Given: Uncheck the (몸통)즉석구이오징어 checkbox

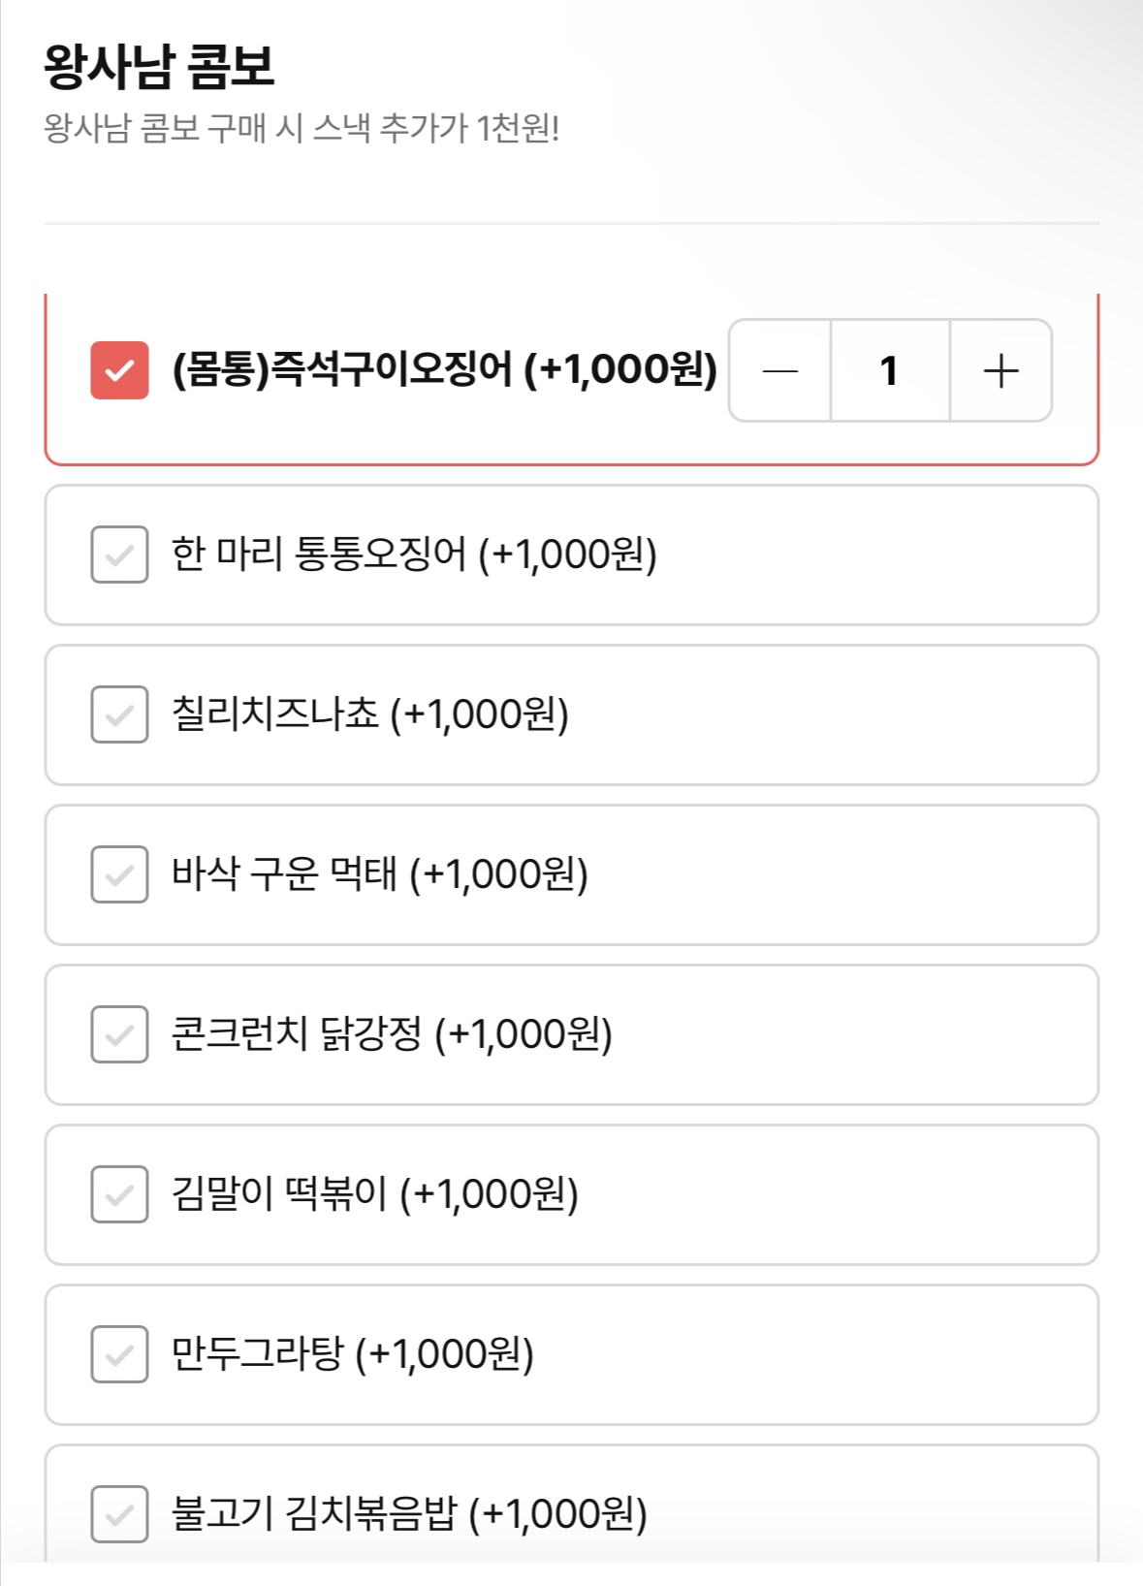Looking at the screenshot, I should [x=119, y=370].
